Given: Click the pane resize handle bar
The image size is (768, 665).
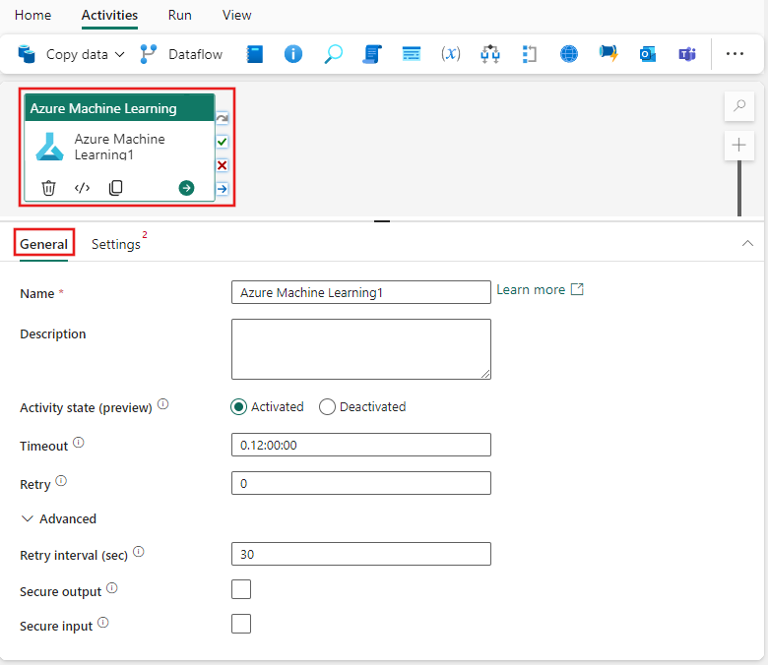Looking at the screenshot, I should pyautogui.click(x=382, y=221).
